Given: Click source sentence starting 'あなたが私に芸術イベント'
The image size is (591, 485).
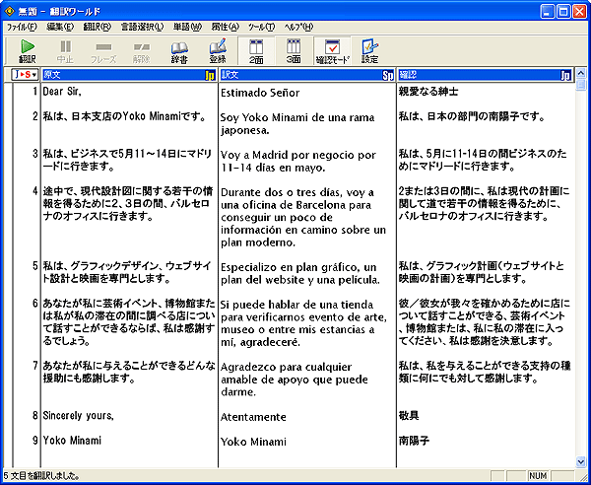Looking at the screenshot, I should coord(129,321).
